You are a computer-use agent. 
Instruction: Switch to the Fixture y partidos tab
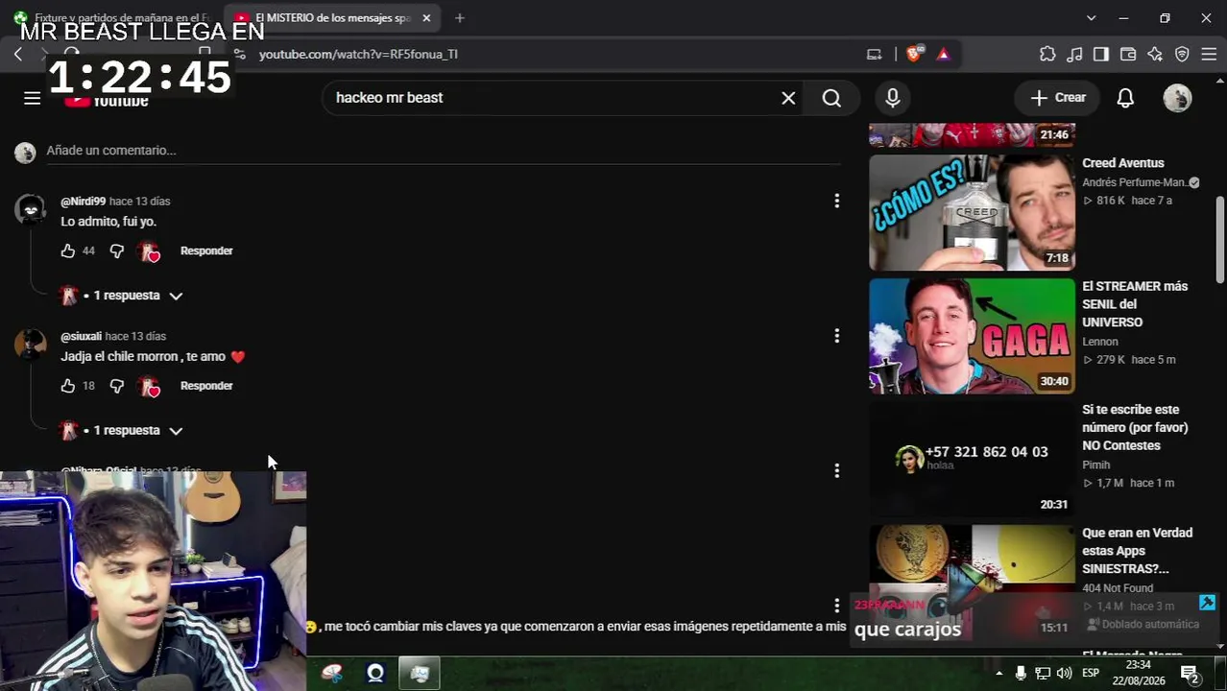[x=110, y=18]
